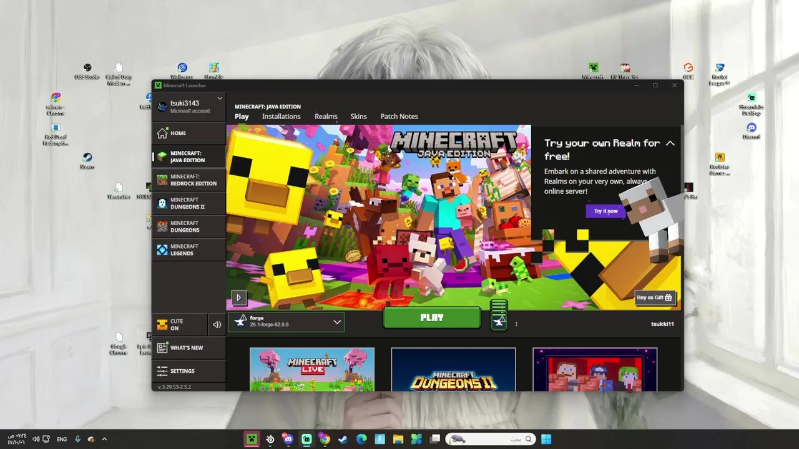Open Stumble desktop shortcut
This screenshot has width=799, height=449.
pyautogui.click(x=213, y=71)
